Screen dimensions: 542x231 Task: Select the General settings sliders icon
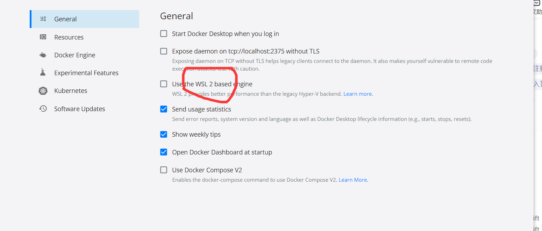[x=43, y=19]
